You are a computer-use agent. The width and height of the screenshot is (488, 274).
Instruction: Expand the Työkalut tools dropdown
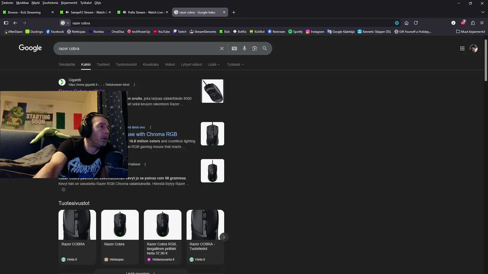tap(235, 64)
